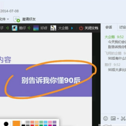Image resolution: width=126 pixels, height=126 pixels.
Task: Open the 文件 dropdown arrow
Action: (8, 19)
